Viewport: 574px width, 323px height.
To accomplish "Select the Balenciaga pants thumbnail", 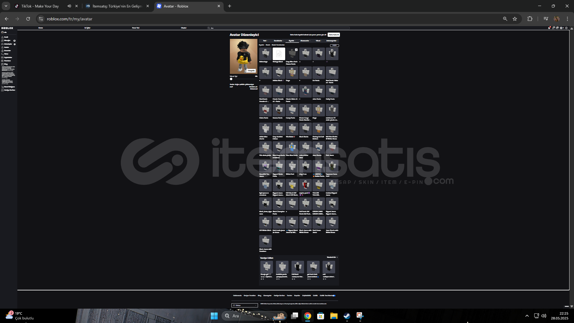I will [x=265, y=54].
